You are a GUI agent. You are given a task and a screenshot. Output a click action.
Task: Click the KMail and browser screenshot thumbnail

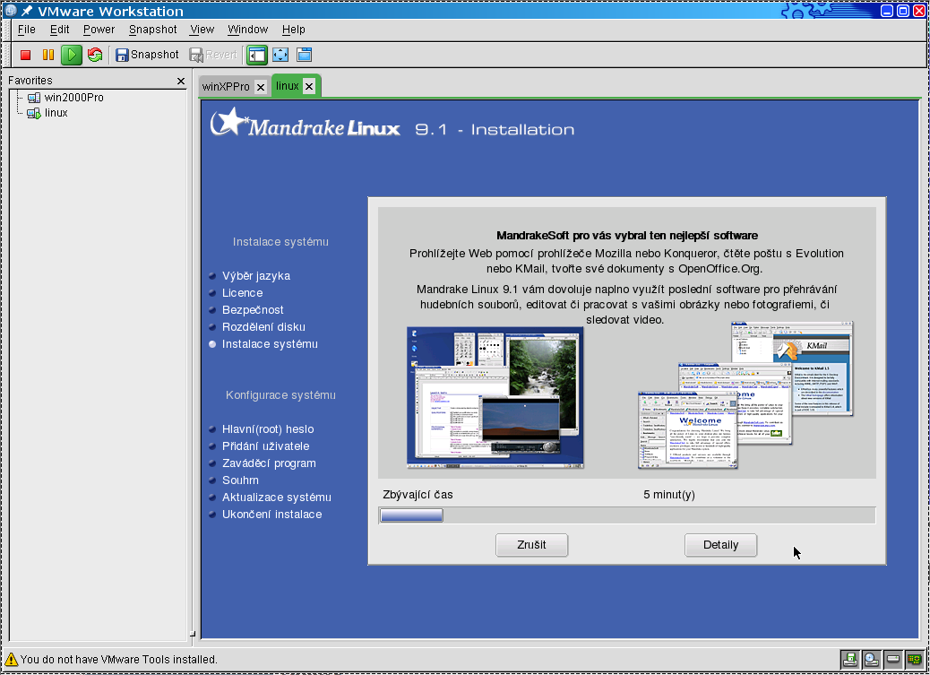click(x=745, y=394)
